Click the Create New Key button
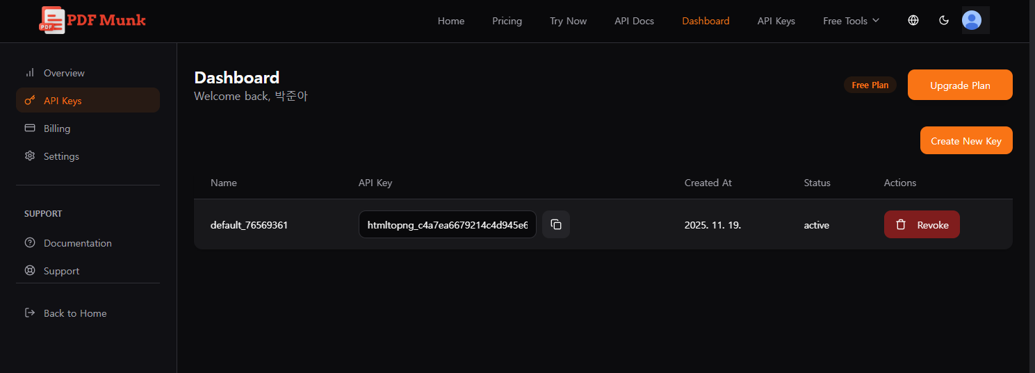The image size is (1035, 373). pos(965,141)
